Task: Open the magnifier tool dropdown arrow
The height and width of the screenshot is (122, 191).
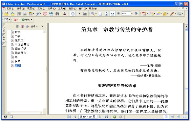Action: click(x=96, y=14)
